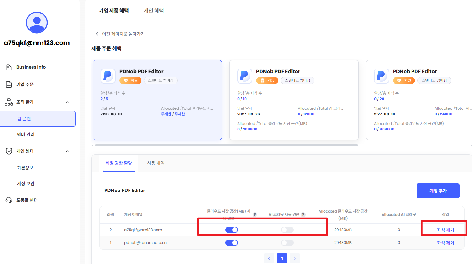Click the 0 / 409600 storage value
This screenshot has height=266, width=472.
(x=384, y=129)
